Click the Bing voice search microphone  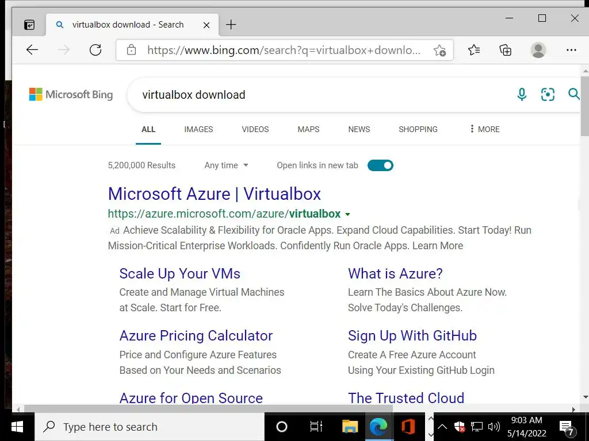point(522,95)
